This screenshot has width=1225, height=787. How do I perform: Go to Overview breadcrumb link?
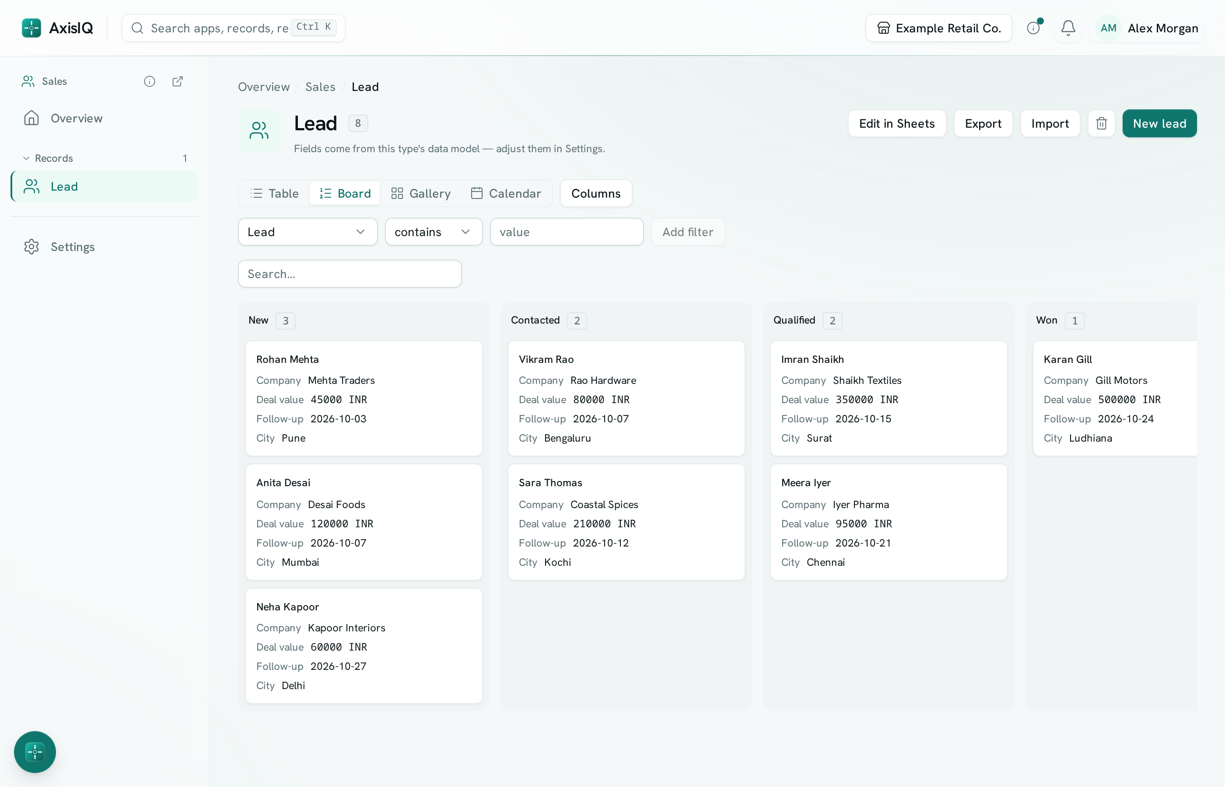(x=264, y=87)
